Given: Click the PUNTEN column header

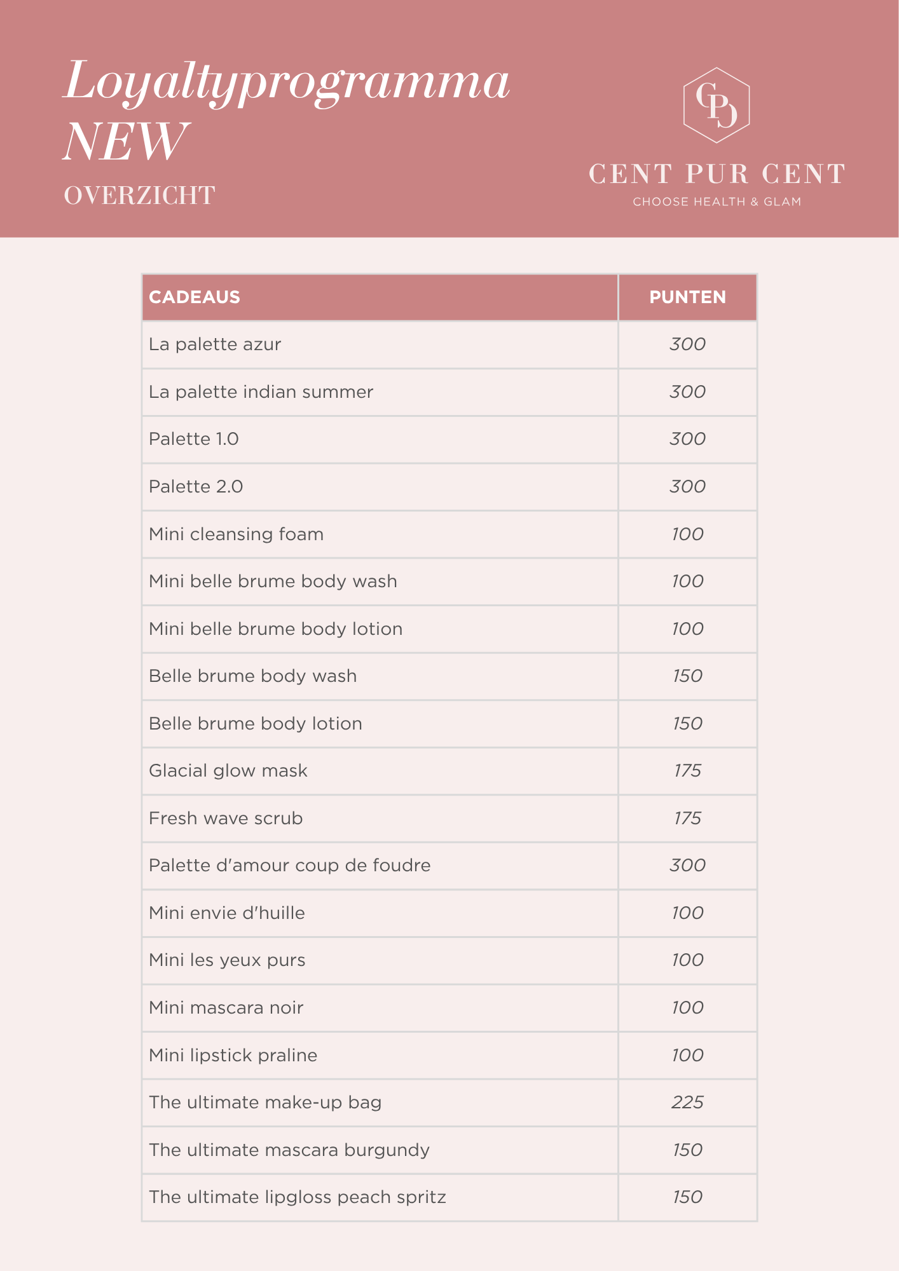Looking at the screenshot, I should (x=687, y=297).
